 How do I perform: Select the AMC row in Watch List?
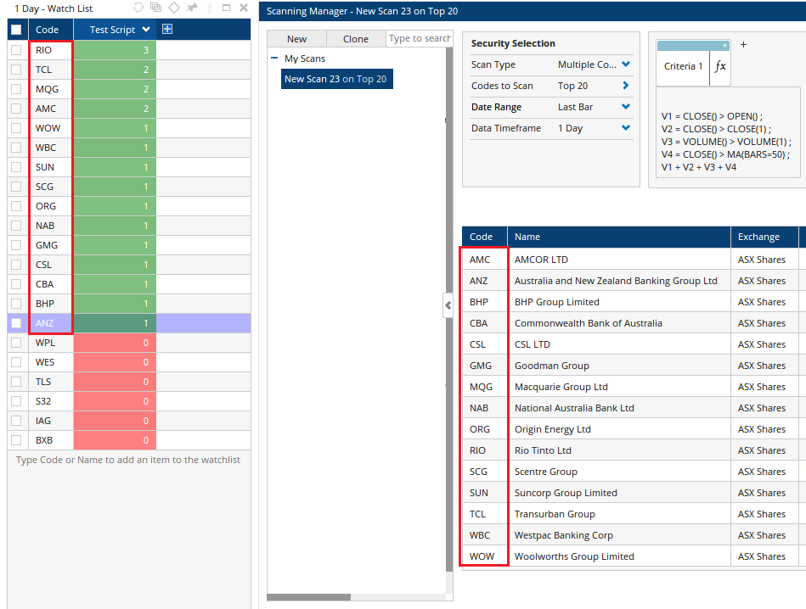point(130,109)
